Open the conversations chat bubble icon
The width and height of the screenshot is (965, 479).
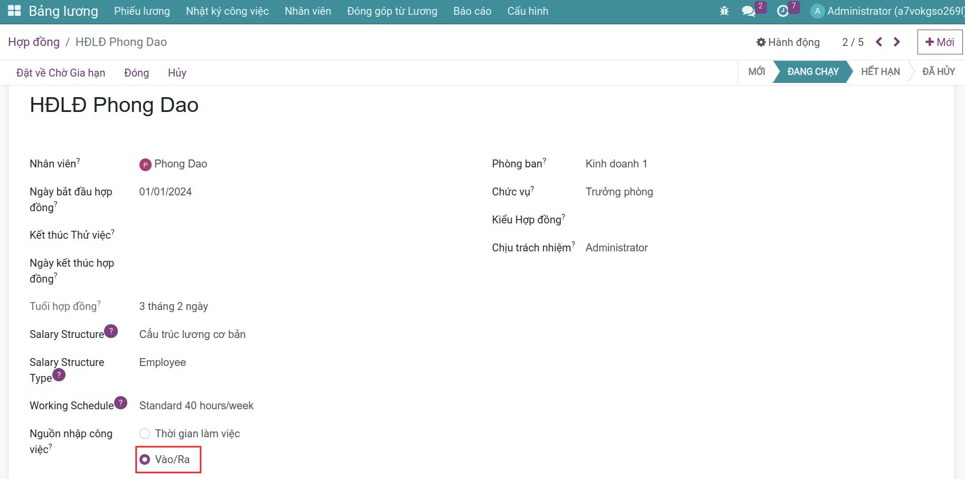(x=748, y=11)
